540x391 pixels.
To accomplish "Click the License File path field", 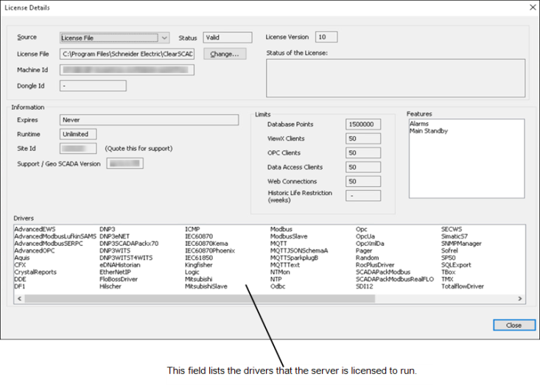I will [127, 54].
